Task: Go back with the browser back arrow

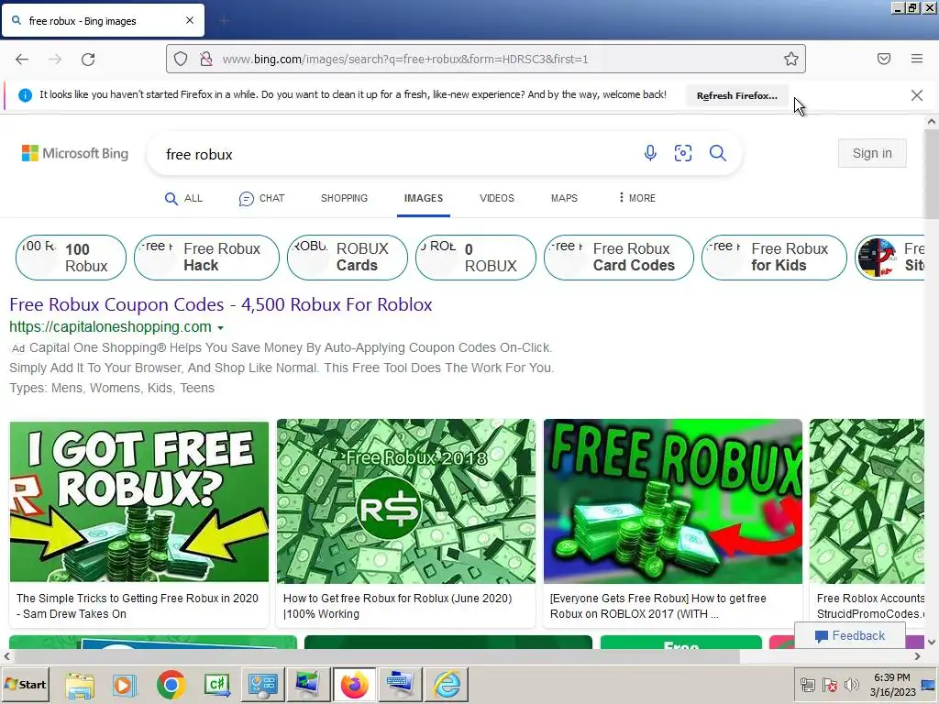Action: click(22, 60)
